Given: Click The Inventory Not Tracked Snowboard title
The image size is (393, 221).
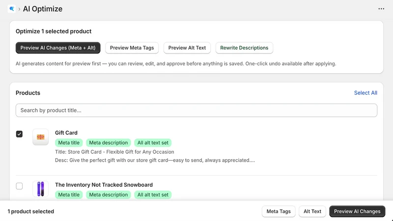Looking at the screenshot, I should coord(104,185).
